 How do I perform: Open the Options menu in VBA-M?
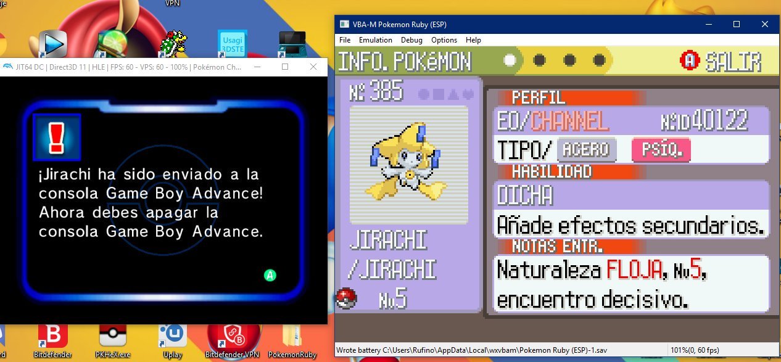pos(444,40)
